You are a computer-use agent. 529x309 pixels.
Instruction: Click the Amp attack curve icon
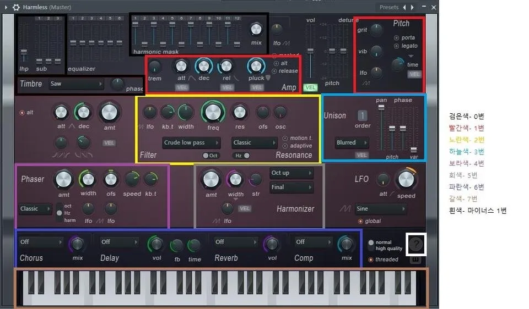tap(192, 78)
